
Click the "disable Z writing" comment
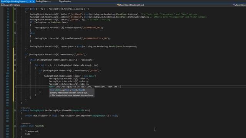coord(98,20)
